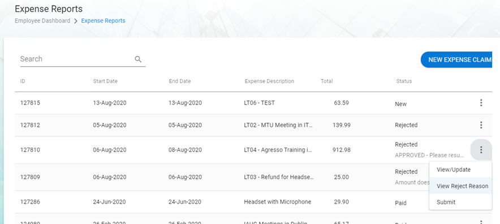This screenshot has height=224, width=500.
Task: Sort by the Expense Description header
Action: click(x=269, y=81)
